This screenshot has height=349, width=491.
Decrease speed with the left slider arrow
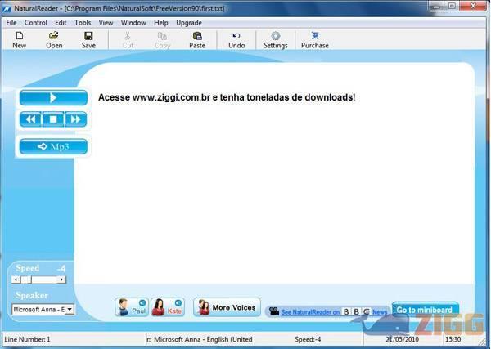pyautogui.click(x=16, y=280)
